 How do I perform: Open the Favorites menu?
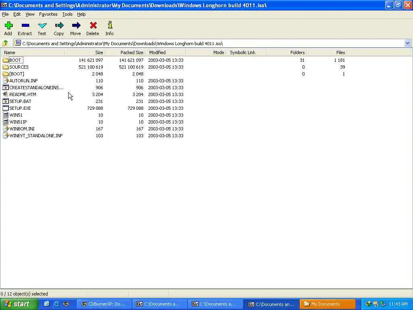pos(48,14)
